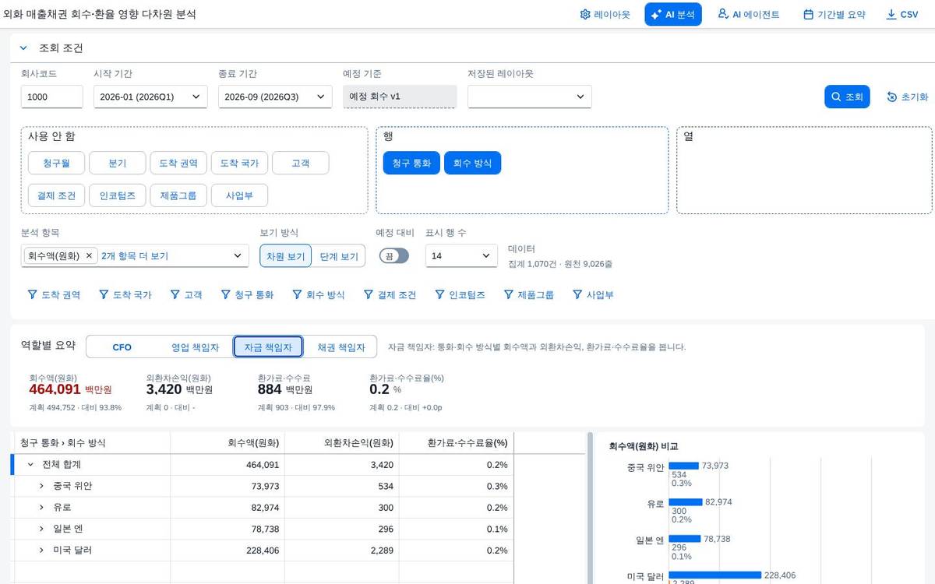
Task: Expand the 일본 엔 row
Action: pyautogui.click(x=42, y=529)
